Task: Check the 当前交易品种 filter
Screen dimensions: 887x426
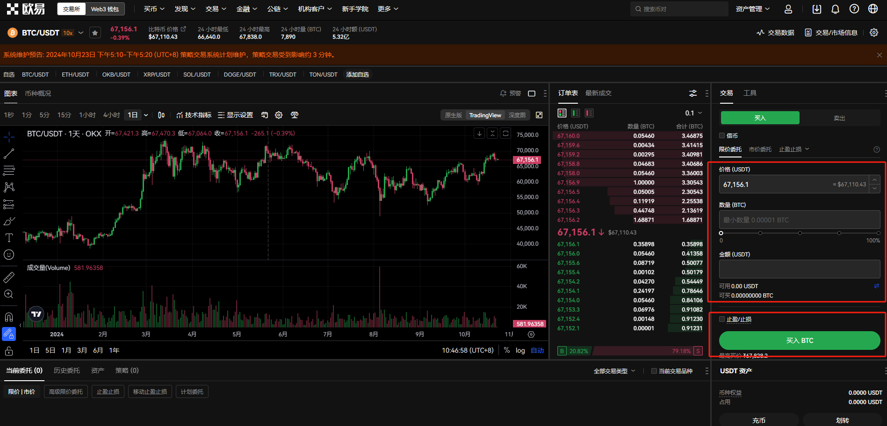Action: click(x=654, y=371)
